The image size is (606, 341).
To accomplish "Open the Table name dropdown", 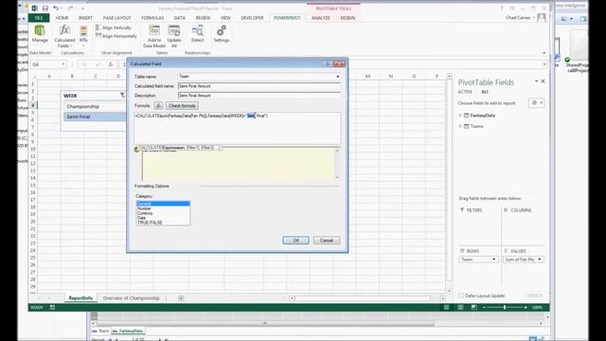I will click(337, 77).
